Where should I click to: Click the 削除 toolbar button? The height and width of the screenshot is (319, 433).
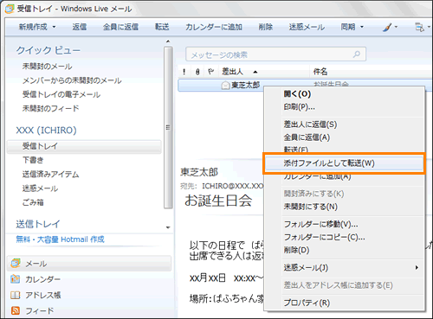(x=266, y=27)
